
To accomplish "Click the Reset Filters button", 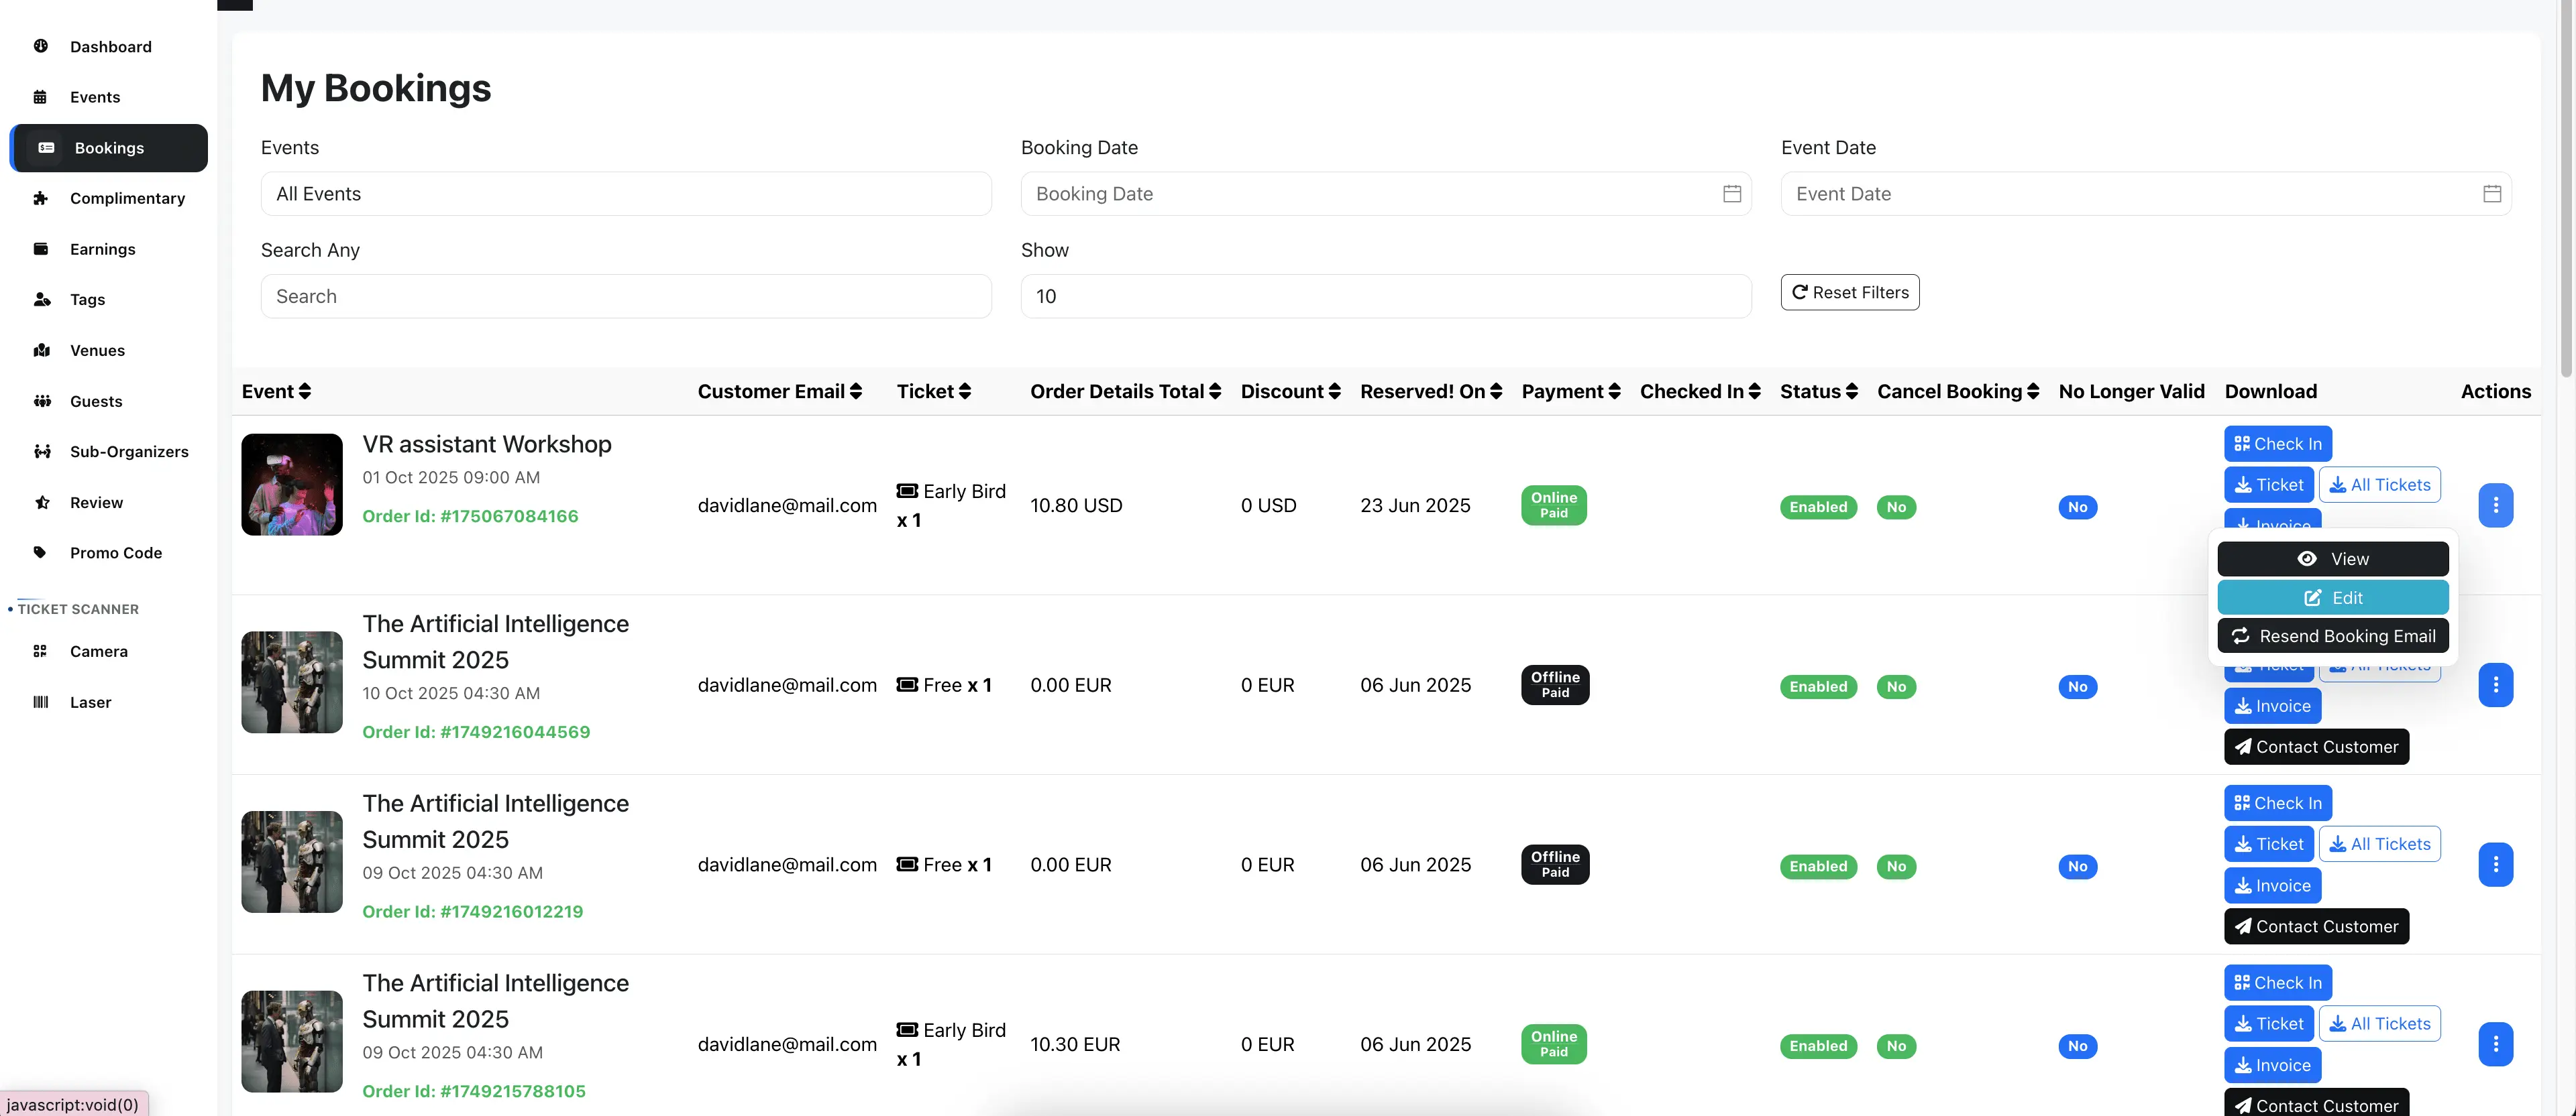I will tap(1849, 292).
